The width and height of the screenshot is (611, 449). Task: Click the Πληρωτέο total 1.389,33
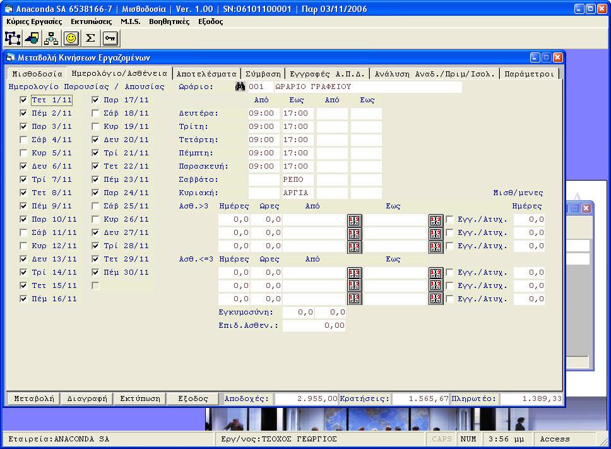[531, 398]
